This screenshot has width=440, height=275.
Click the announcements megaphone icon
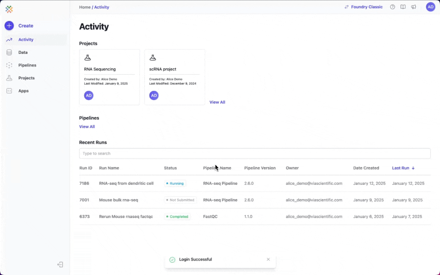point(414,7)
